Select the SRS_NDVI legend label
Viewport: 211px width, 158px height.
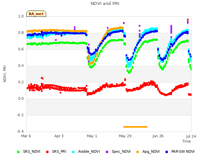[x=32, y=151]
